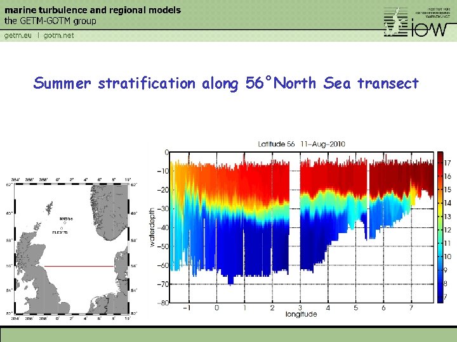Click longitude tick label 4
457x342 pixels.
tap(328, 308)
